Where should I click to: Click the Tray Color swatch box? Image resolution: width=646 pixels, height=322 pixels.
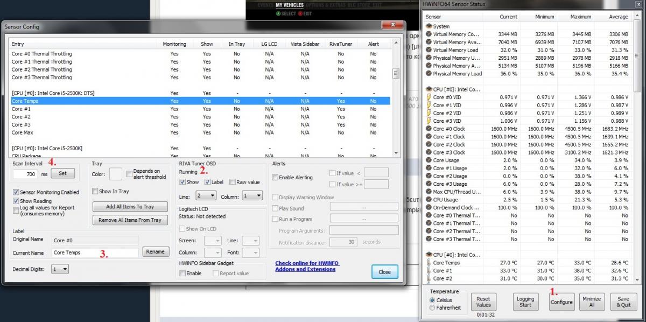(116, 174)
